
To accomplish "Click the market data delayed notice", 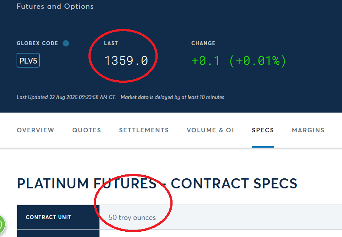I will pyautogui.click(x=172, y=97).
